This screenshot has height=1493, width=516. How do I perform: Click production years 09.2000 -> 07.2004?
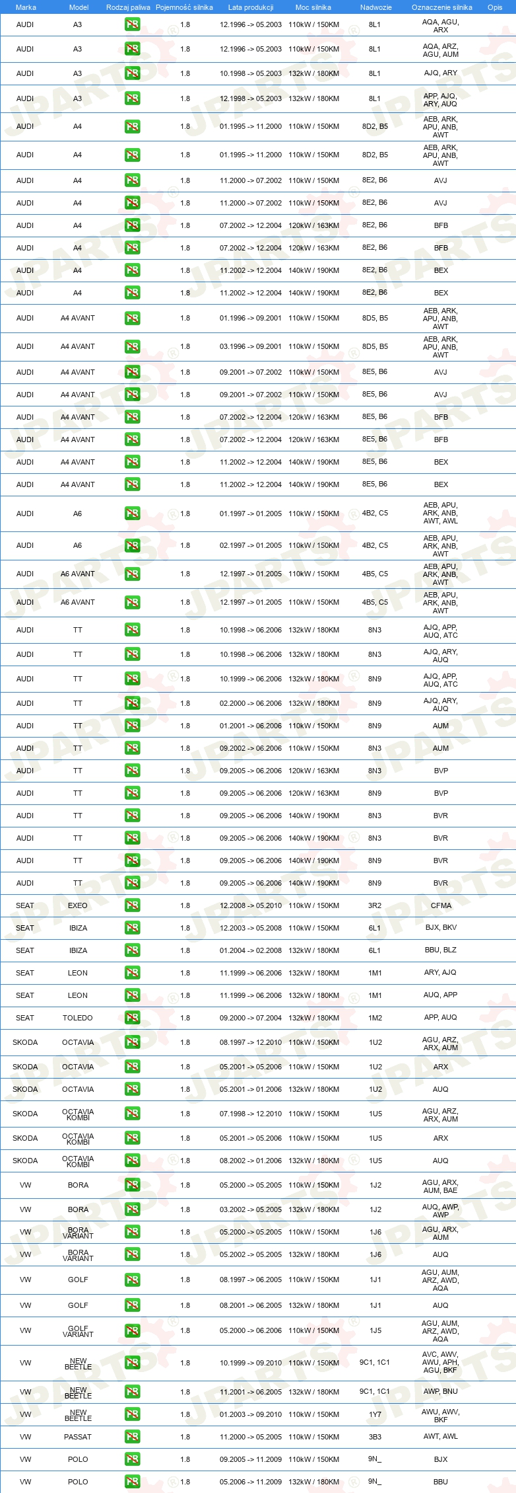point(251,1018)
